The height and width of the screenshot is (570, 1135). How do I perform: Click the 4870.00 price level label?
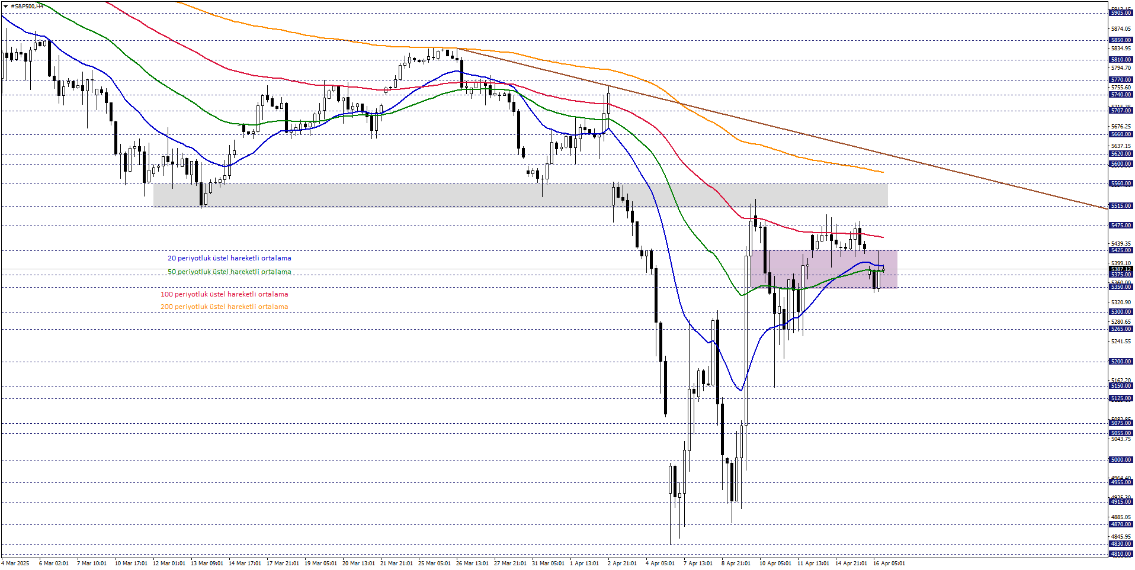coord(1121,524)
